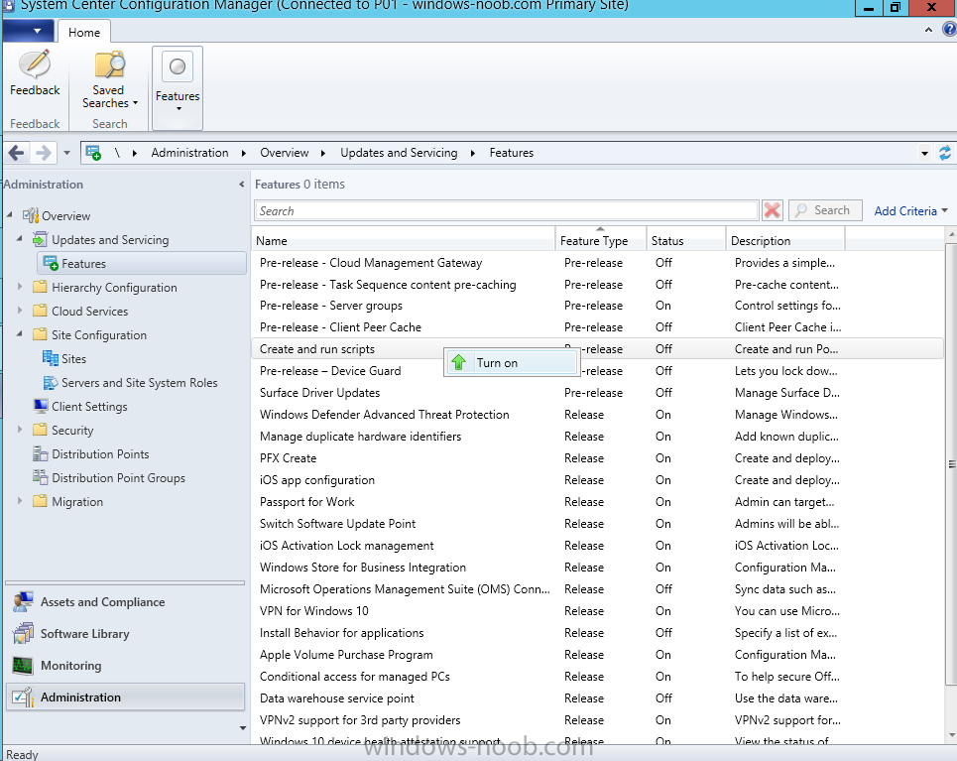Image resolution: width=957 pixels, height=761 pixels.
Task: Click in the Search input field
Action: pos(506,210)
